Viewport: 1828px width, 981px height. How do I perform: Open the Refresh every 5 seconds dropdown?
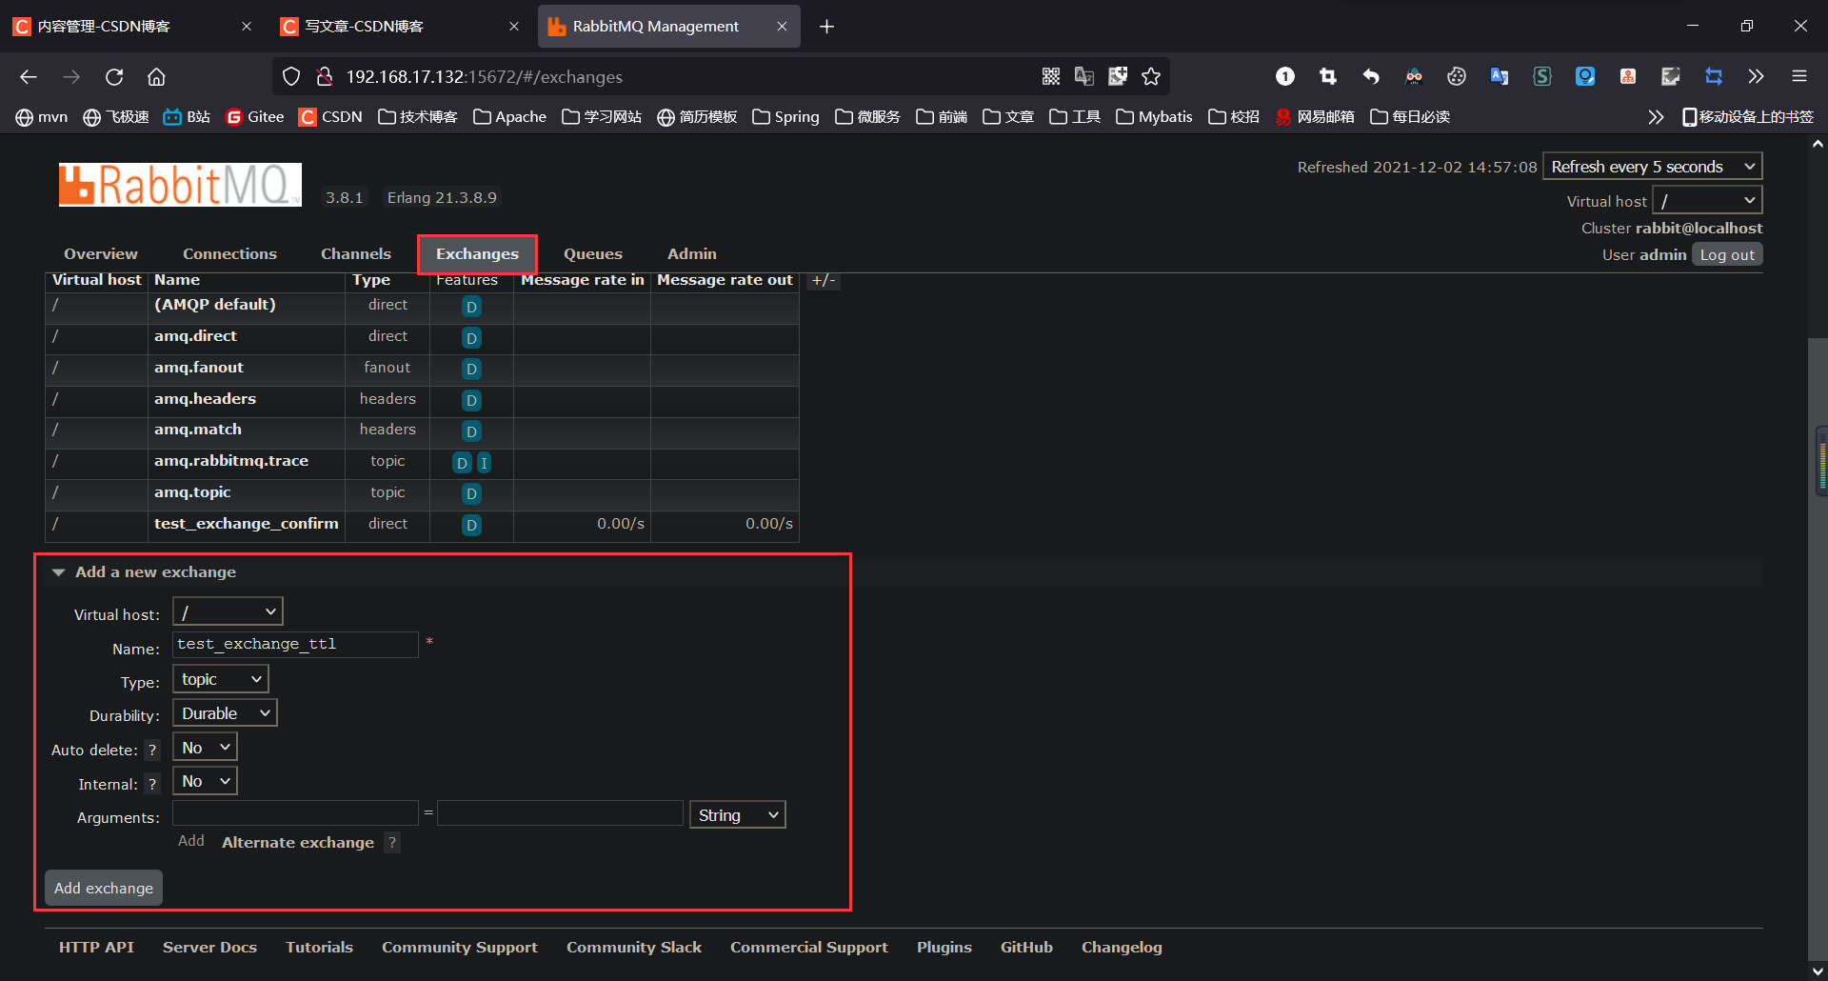[x=1653, y=167]
